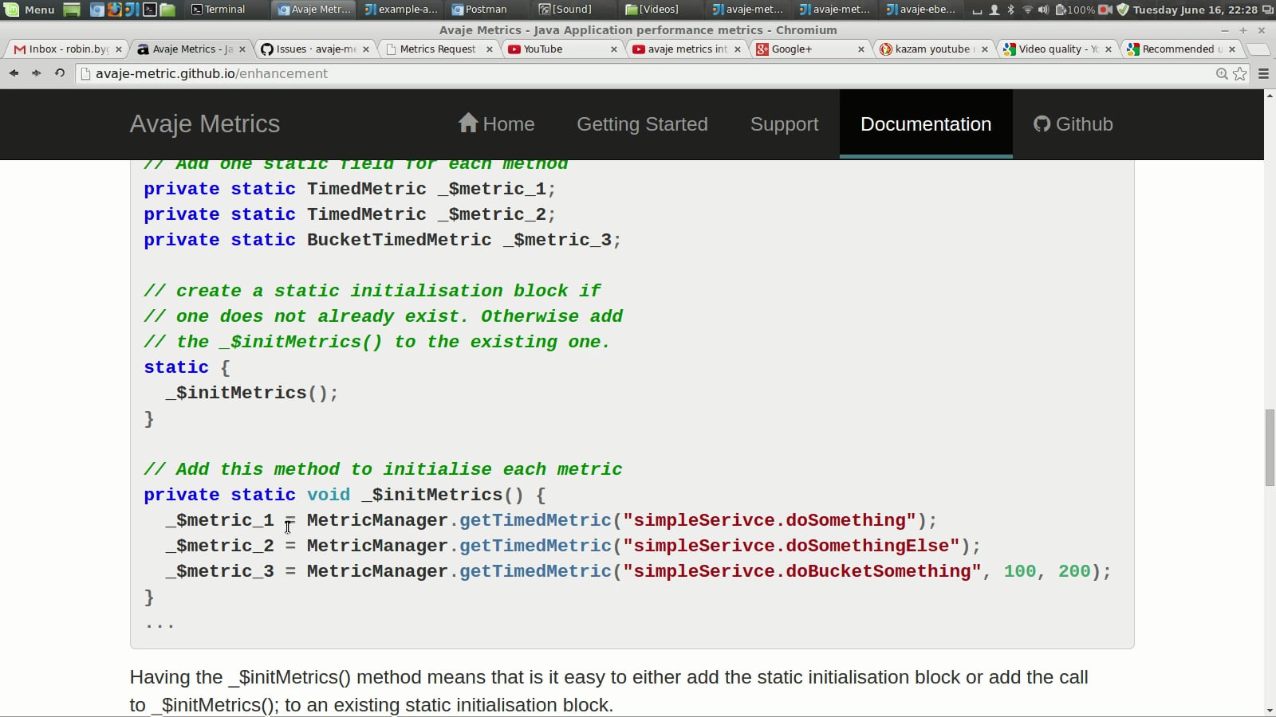Image resolution: width=1276 pixels, height=717 pixels.
Task: Click the red recording camera tray icon
Action: [1105, 10]
